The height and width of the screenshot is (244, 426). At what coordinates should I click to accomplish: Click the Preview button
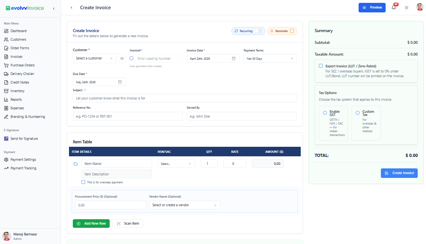tap(372, 8)
